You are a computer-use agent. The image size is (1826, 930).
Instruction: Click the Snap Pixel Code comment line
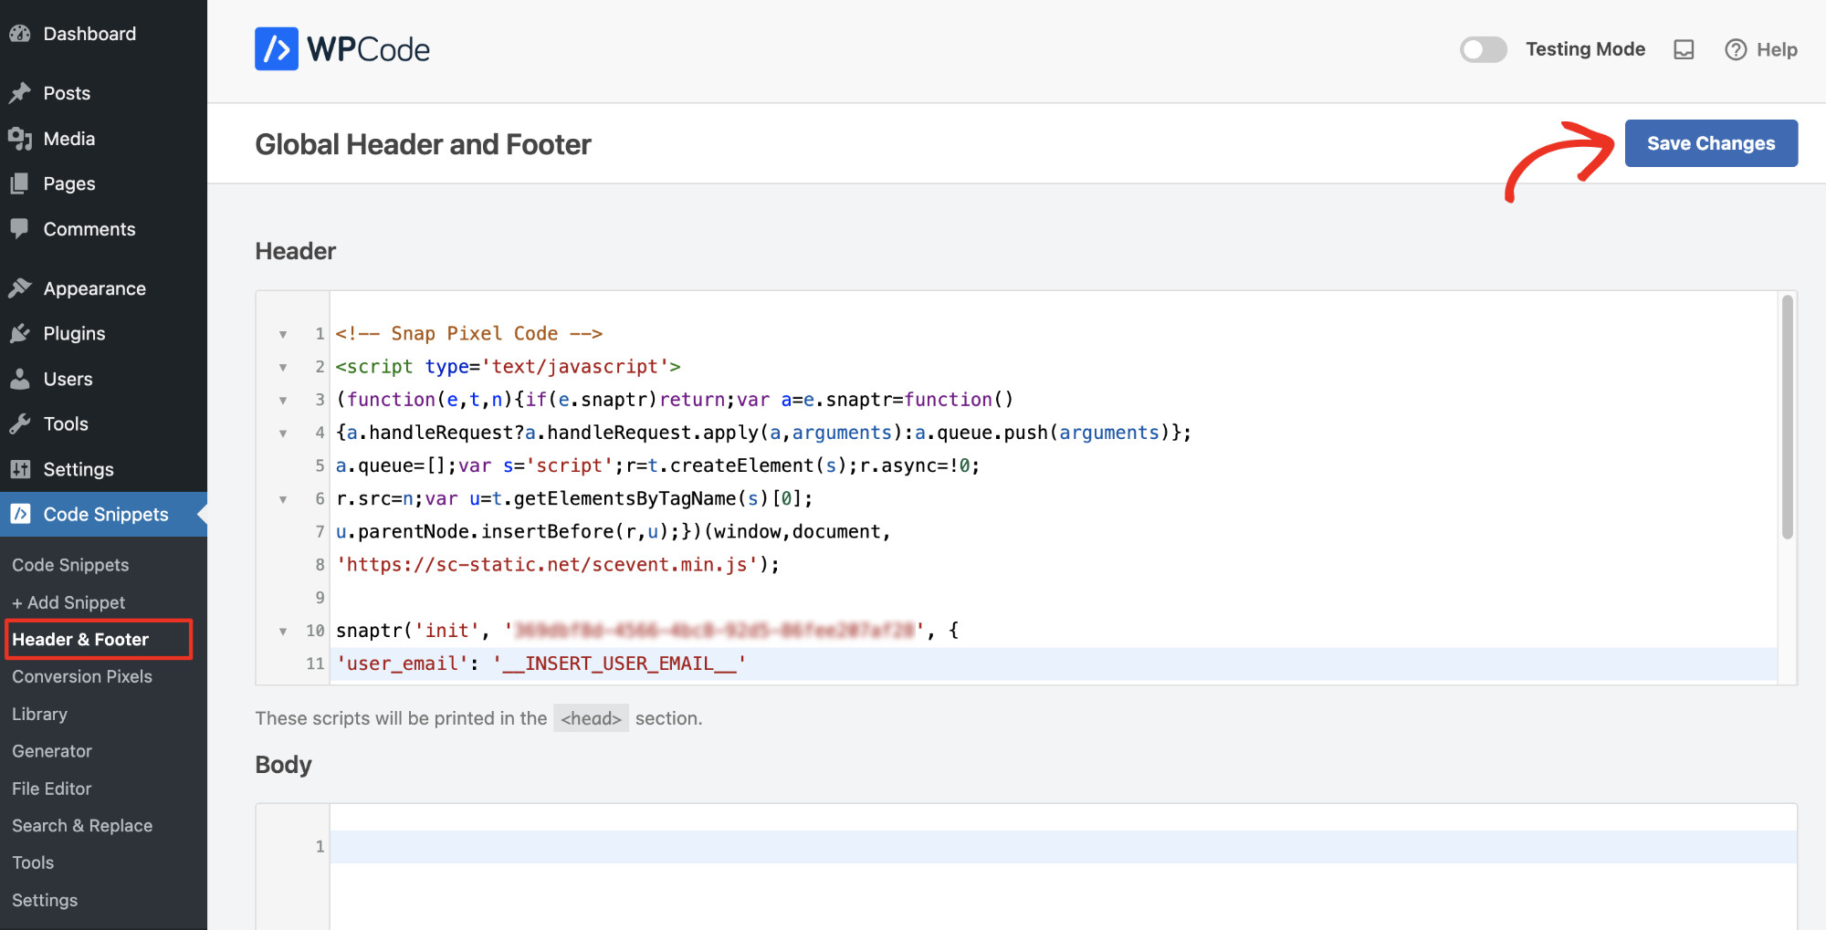point(469,334)
